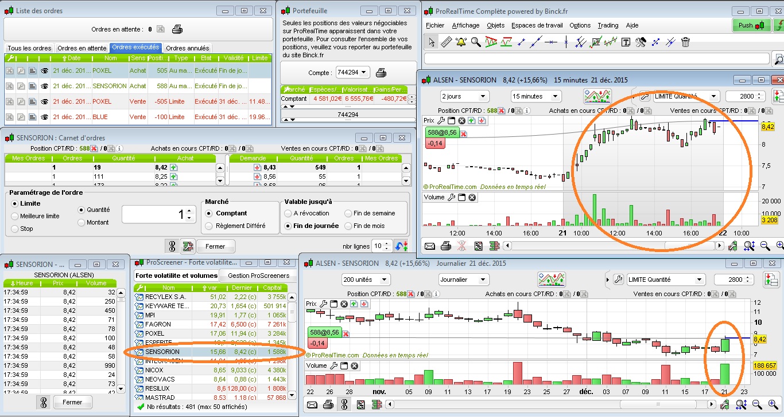This screenshot has width=784, height=417.
Task: Open the hammer and wrench settings tool
Action: [x=641, y=42]
